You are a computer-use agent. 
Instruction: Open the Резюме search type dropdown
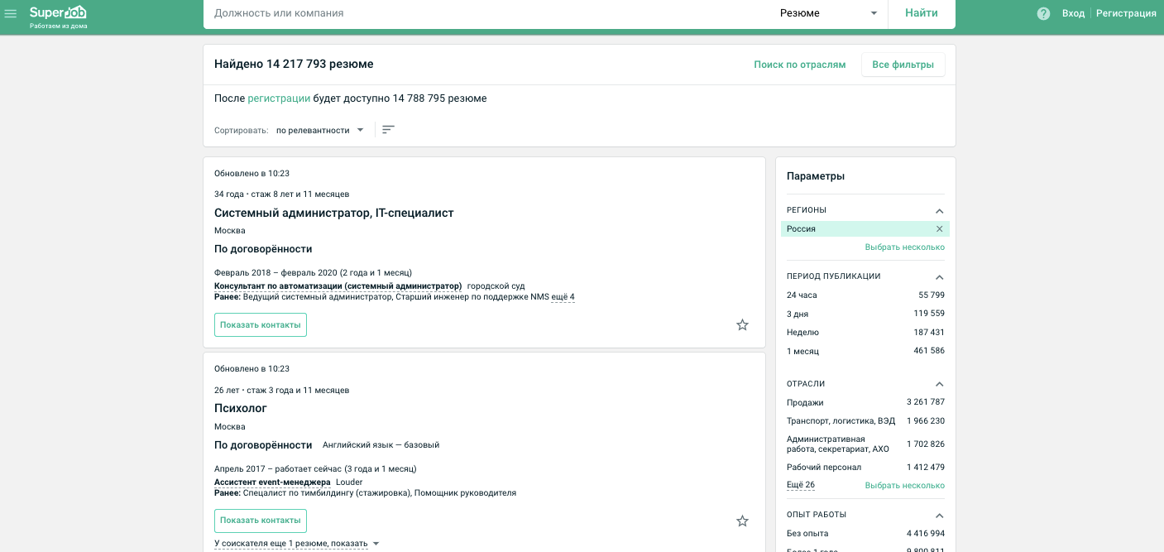pyautogui.click(x=827, y=13)
